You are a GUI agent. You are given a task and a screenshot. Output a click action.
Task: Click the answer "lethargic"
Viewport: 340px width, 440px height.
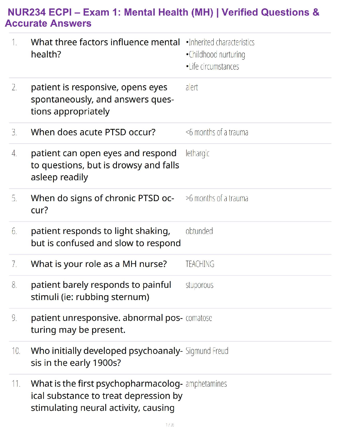(x=197, y=153)
